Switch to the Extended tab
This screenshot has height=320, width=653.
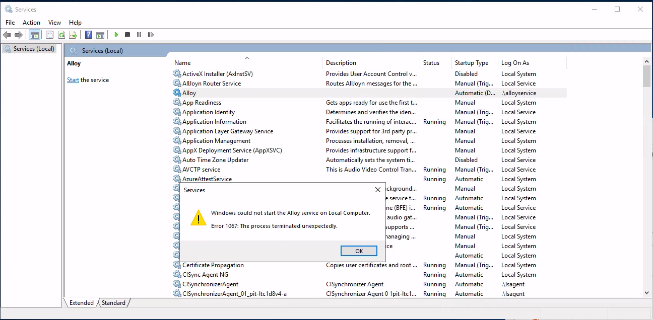[x=81, y=303]
